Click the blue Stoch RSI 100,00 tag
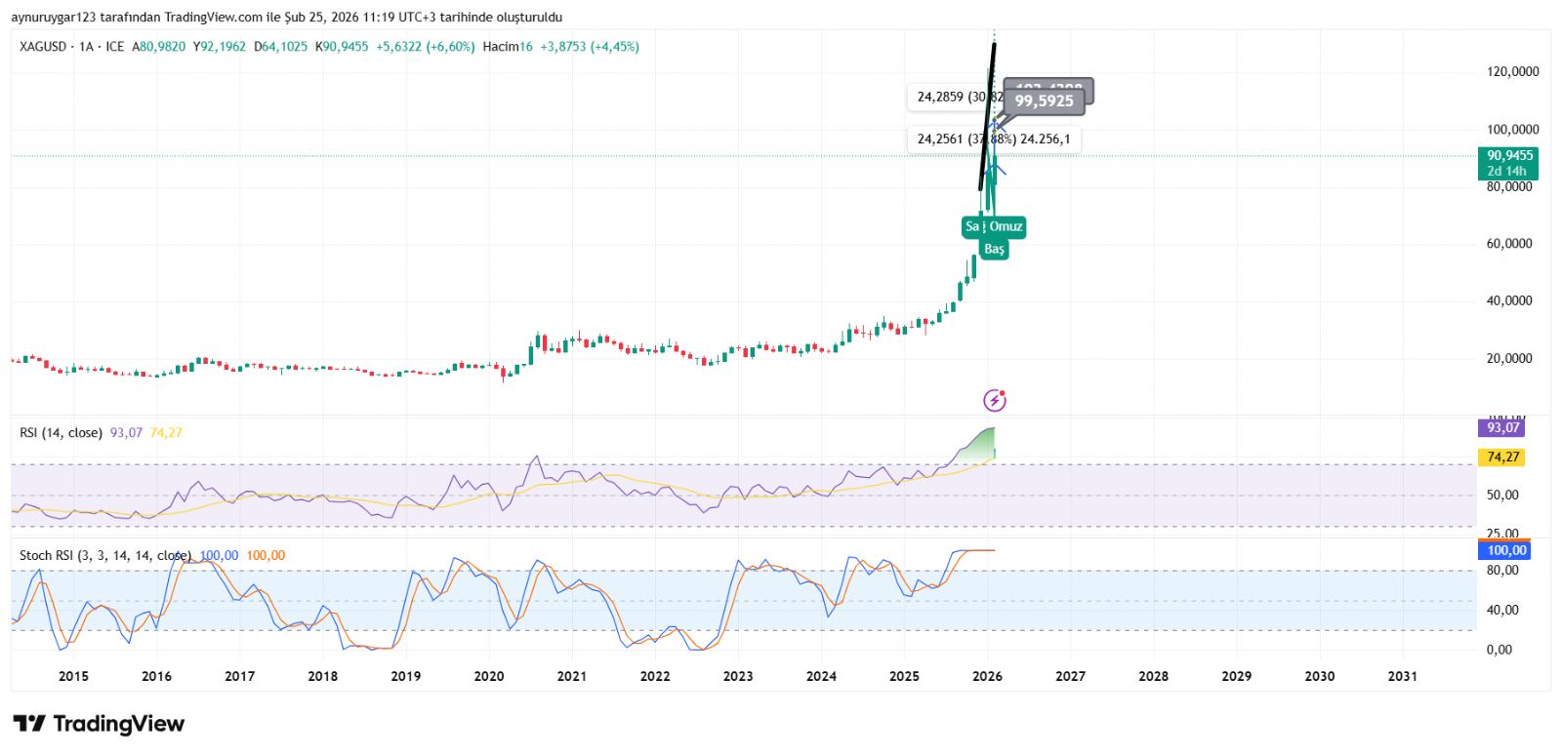The height and width of the screenshot is (756, 1562). tap(1506, 551)
